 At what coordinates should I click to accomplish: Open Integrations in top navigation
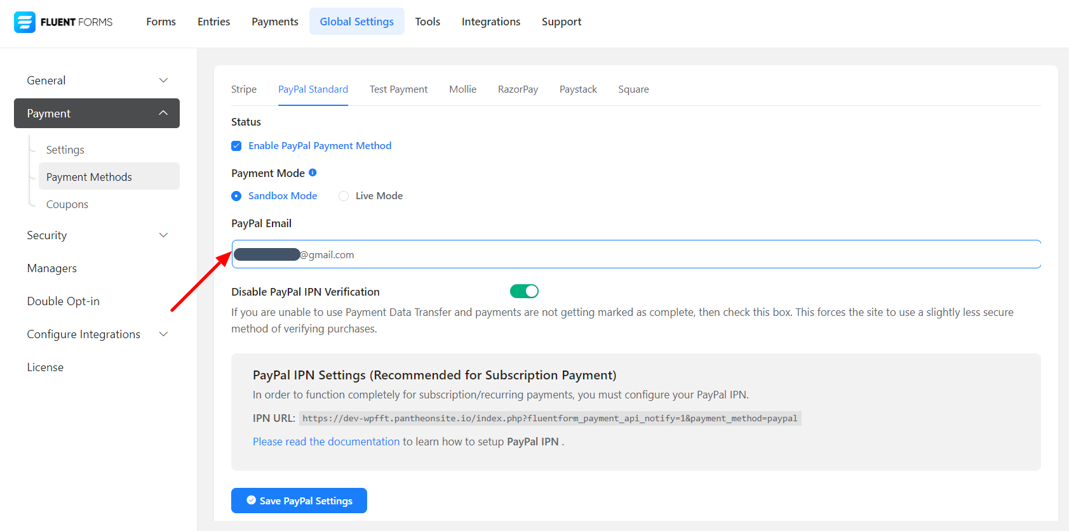[x=490, y=22]
